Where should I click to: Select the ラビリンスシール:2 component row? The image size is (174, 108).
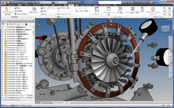coord(17,50)
